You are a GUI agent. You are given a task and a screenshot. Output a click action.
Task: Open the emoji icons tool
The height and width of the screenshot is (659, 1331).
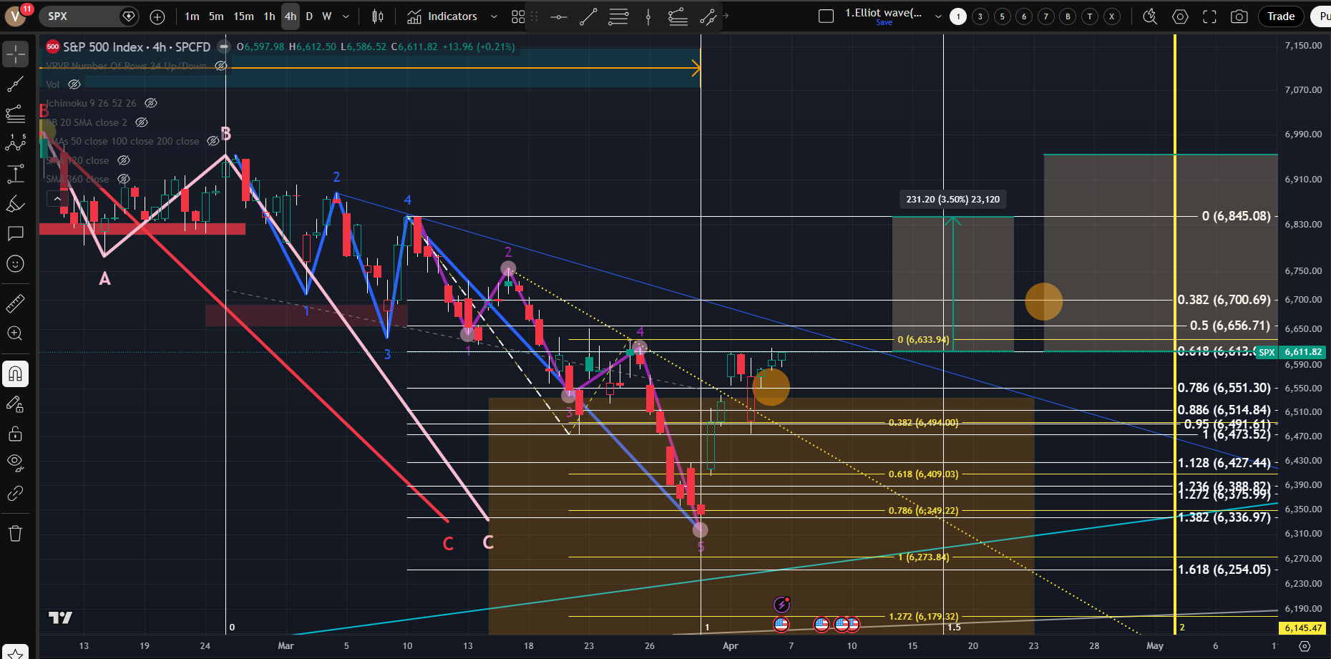click(x=16, y=264)
